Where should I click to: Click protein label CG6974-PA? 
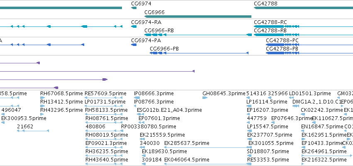(x=146, y=41)
